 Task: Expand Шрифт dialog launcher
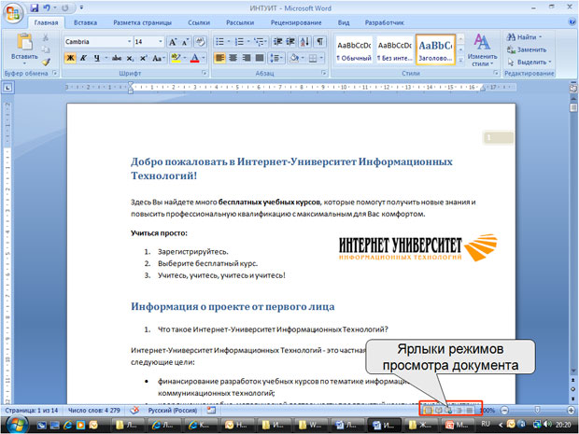click(204, 74)
